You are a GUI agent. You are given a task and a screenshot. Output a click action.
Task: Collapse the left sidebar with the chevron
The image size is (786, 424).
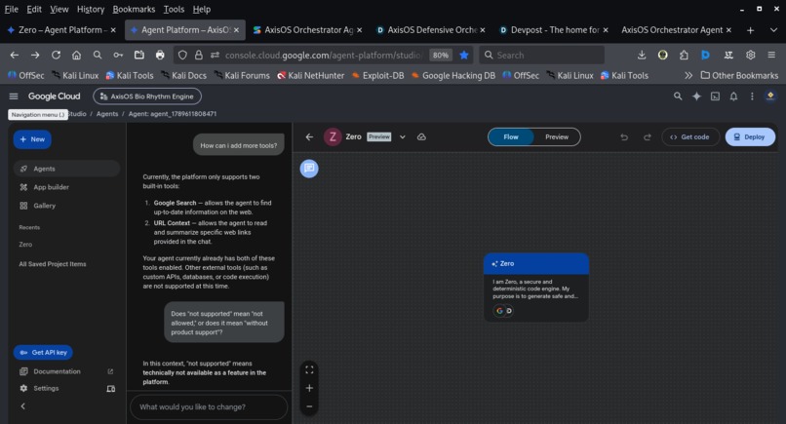22,406
